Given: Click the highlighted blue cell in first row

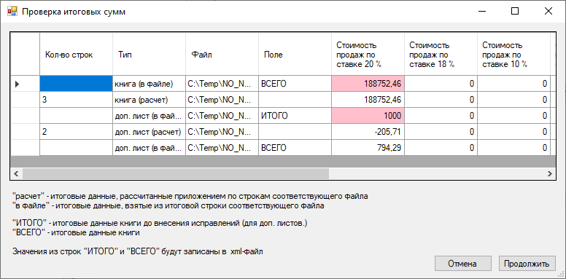Looking at the screenshot, I should (76, 84).
